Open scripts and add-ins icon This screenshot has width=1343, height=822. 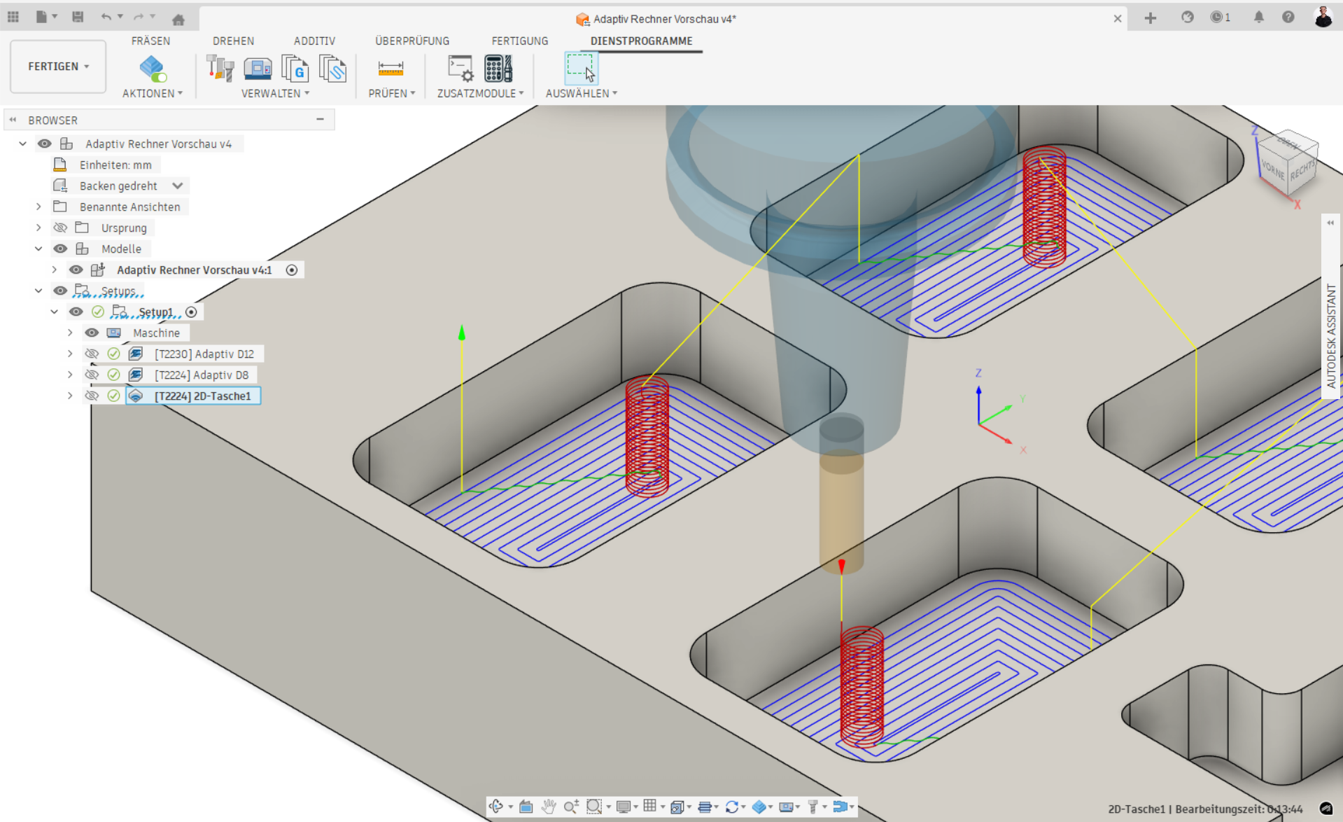click(x=460, y=69)
